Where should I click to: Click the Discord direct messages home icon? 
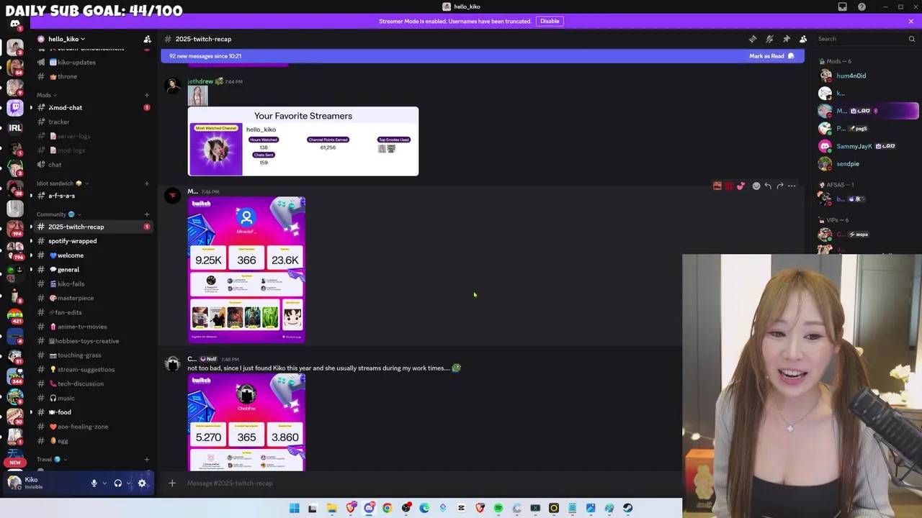coord(15,24)
